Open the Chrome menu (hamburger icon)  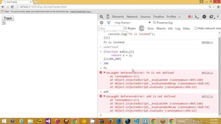[x=218, y=7]
